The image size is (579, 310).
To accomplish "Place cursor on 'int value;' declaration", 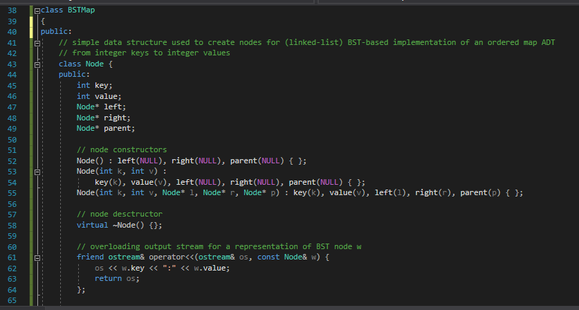I will [99, 96].
